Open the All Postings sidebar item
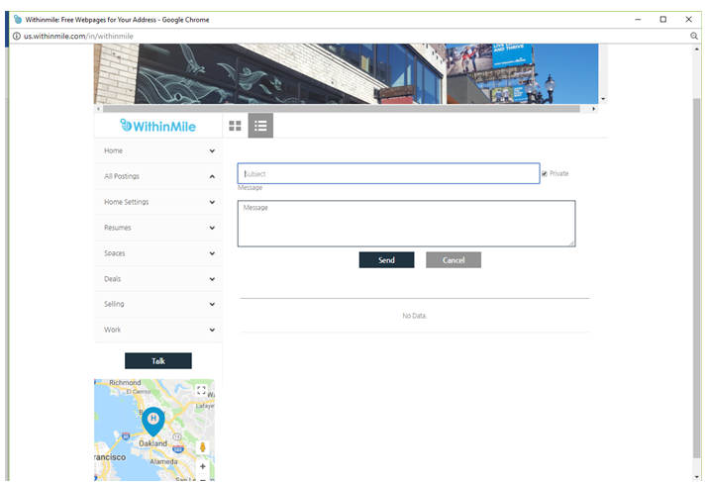 (x=157, y=176)
